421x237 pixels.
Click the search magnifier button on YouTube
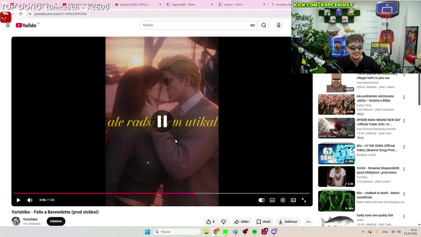pyautogui.click(x=264, y=25)
